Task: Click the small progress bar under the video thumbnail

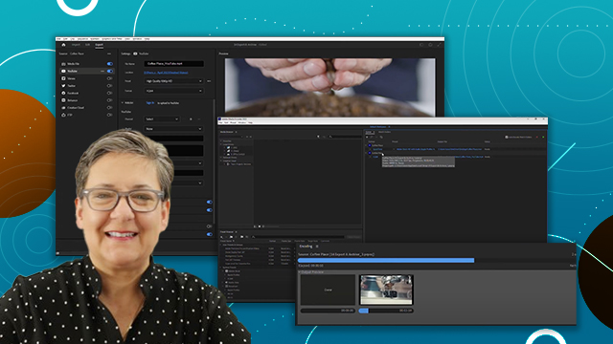Action: [x=386, y=311]
